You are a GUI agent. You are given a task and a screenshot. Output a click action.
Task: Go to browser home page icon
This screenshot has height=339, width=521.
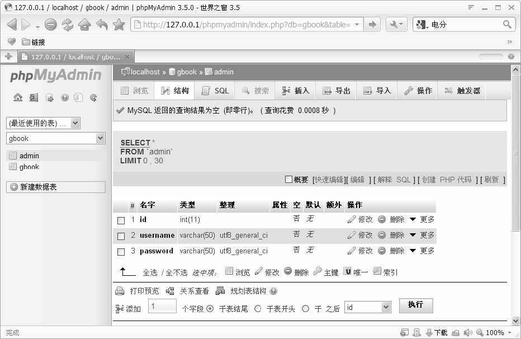point(85,25)
